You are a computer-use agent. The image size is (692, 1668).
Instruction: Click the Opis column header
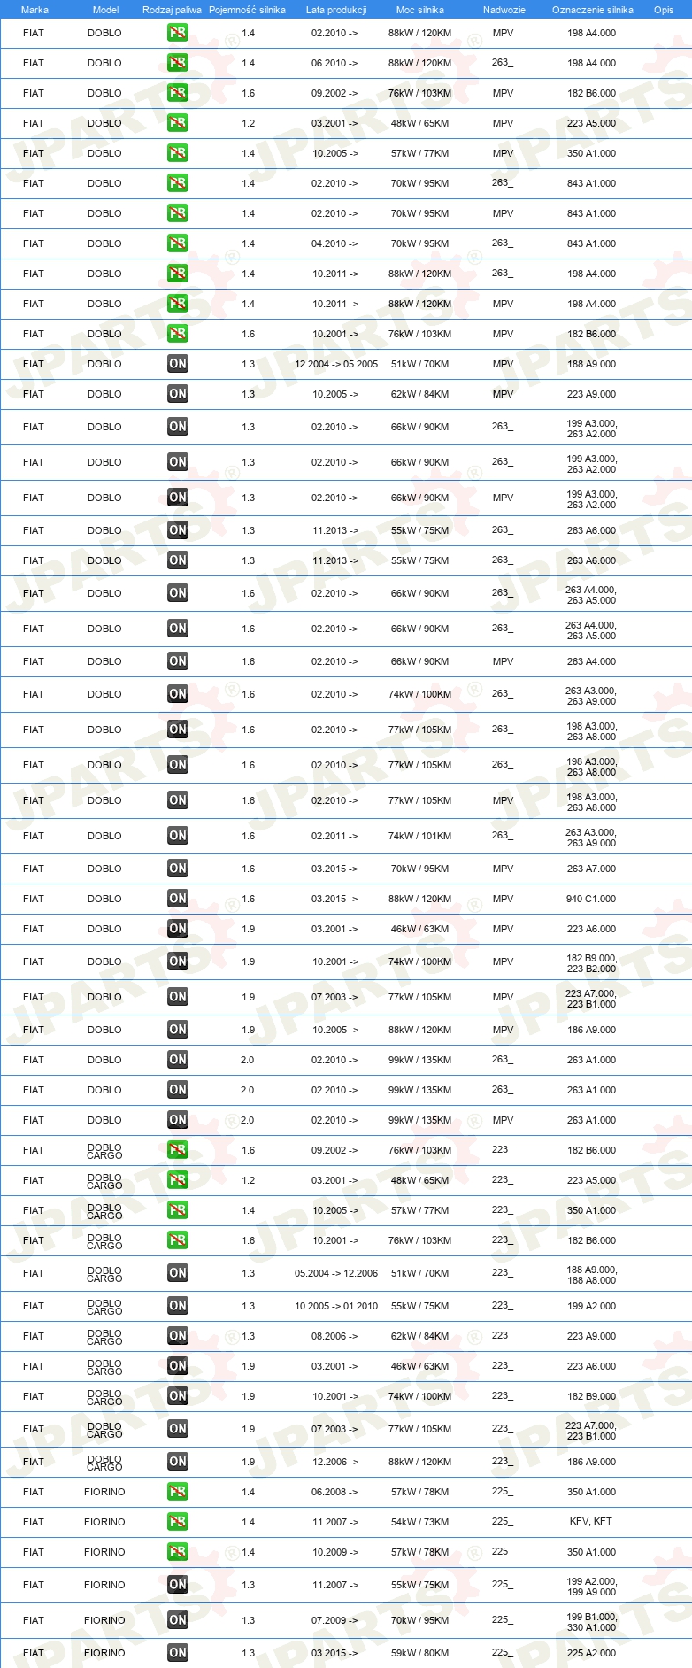664,10
